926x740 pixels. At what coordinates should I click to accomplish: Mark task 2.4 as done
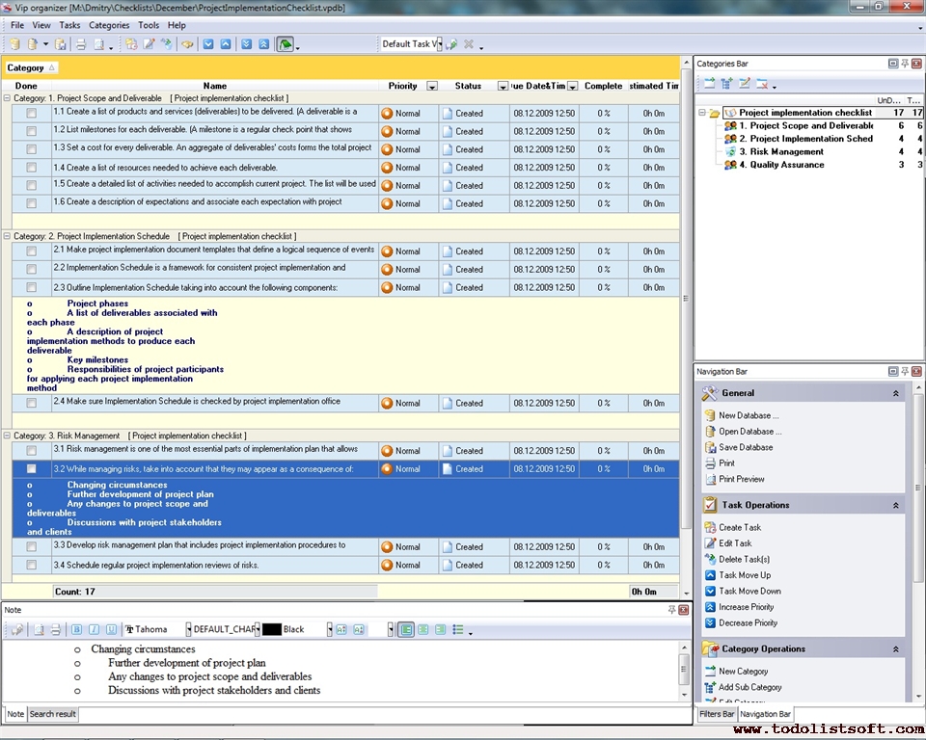point(30,403)
